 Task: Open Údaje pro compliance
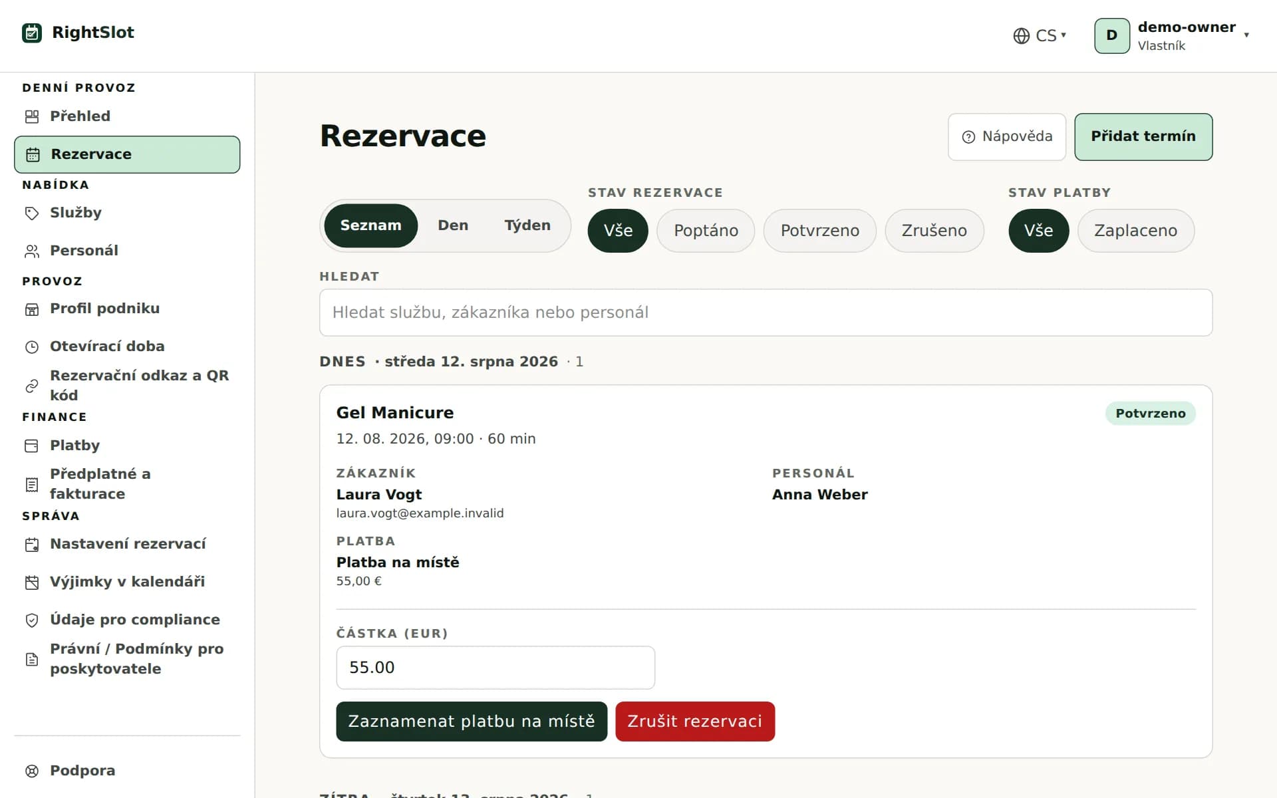coord(127,620)
